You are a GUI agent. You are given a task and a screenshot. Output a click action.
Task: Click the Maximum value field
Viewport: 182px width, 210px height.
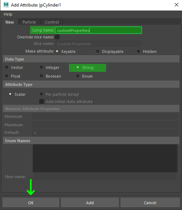(105, 124)
